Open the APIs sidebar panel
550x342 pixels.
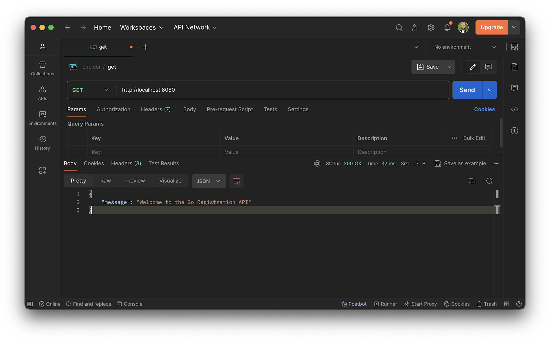click(x=42, y=93)
